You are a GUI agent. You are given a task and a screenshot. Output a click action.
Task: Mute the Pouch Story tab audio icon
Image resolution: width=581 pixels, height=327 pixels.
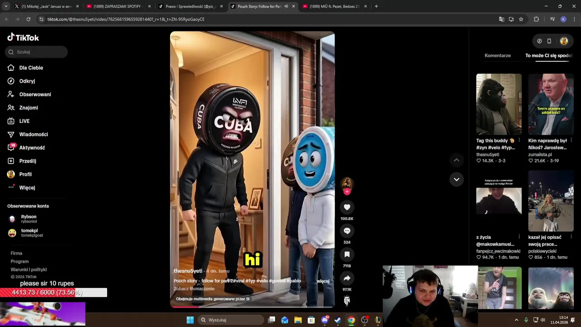point(286,6)
